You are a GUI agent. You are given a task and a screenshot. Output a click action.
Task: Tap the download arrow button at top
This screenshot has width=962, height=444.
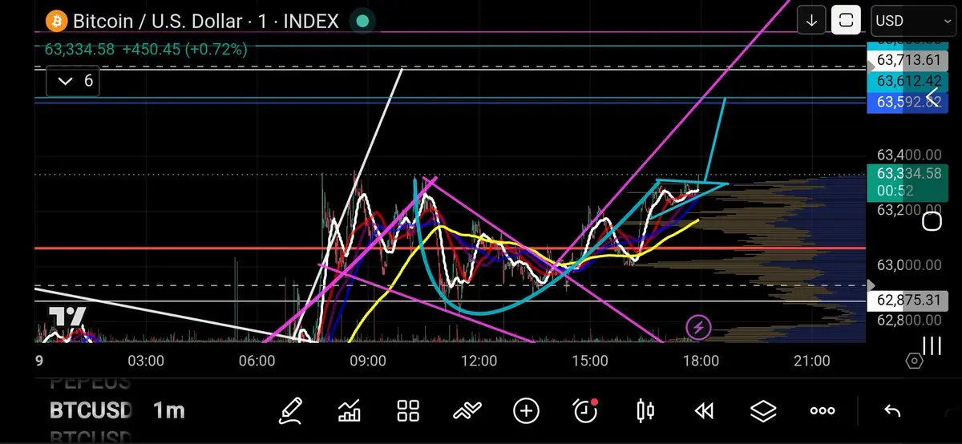811,21
